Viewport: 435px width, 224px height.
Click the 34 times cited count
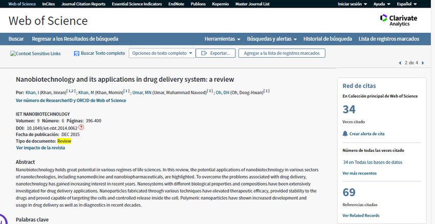coord(349,109)
